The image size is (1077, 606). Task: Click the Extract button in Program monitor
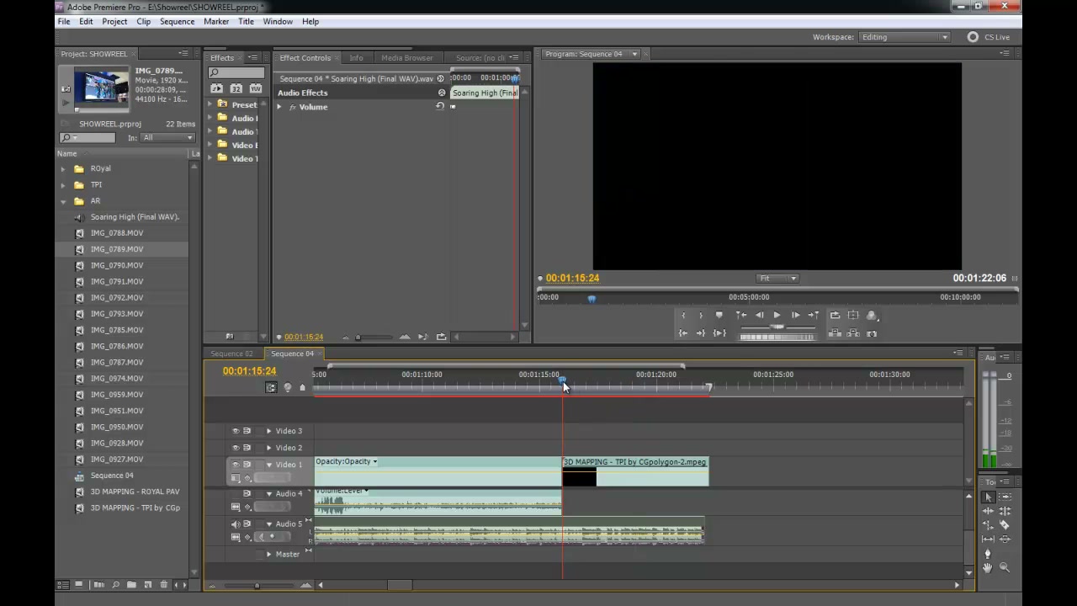[x=853, y=333]
